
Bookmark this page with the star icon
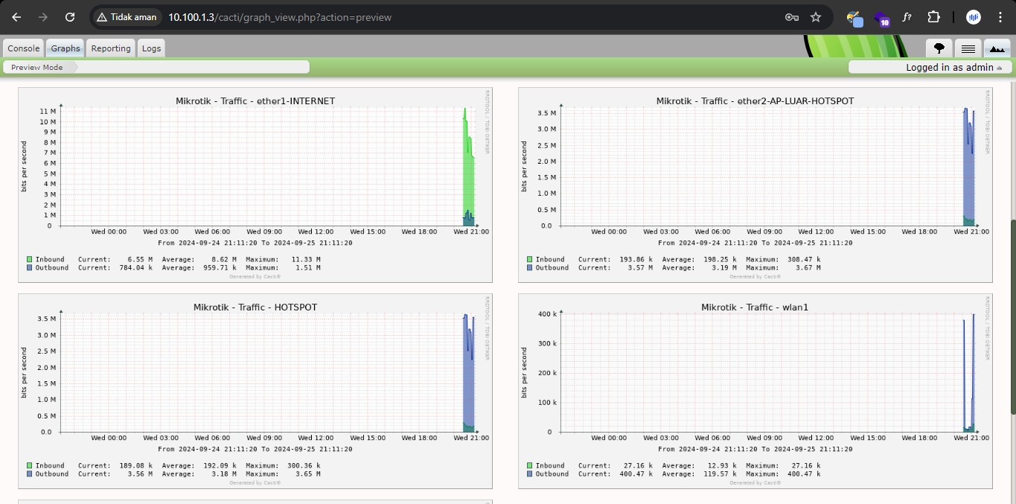(816, 17)
